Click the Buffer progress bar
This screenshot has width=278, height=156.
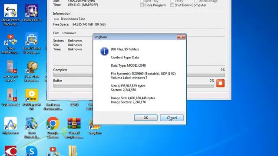click(134, 85)
